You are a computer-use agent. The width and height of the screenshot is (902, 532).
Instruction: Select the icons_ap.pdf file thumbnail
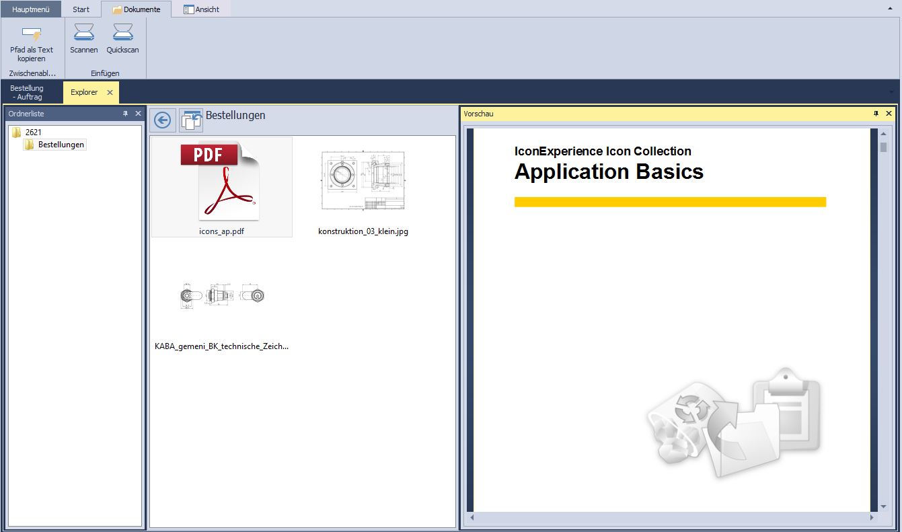click(x=221, y=186)
